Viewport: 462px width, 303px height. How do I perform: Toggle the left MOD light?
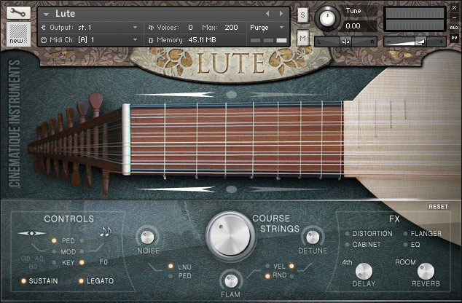pos(54,251)
